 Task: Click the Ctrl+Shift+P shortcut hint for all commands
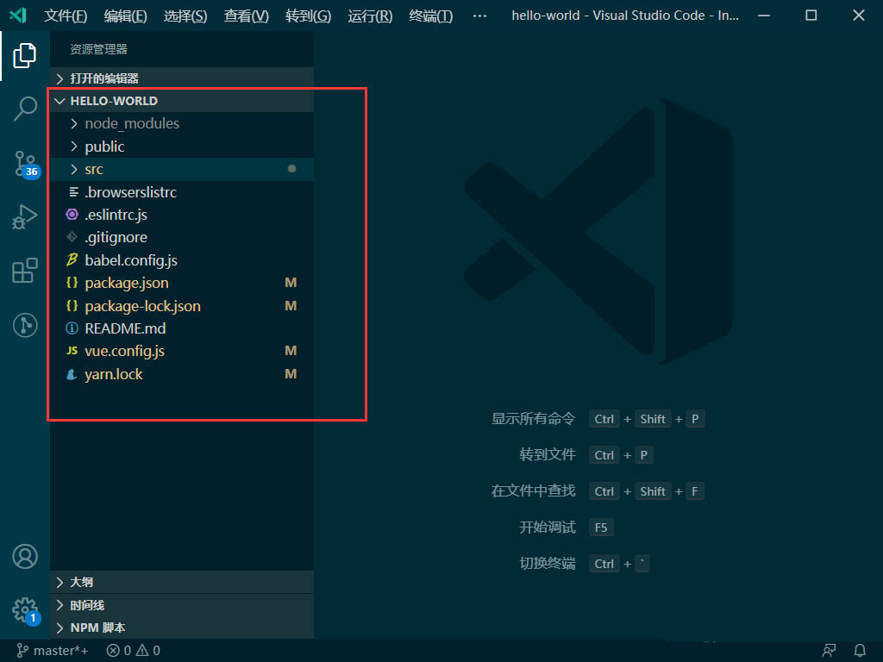pyautogui.click(x=647, y=418)
